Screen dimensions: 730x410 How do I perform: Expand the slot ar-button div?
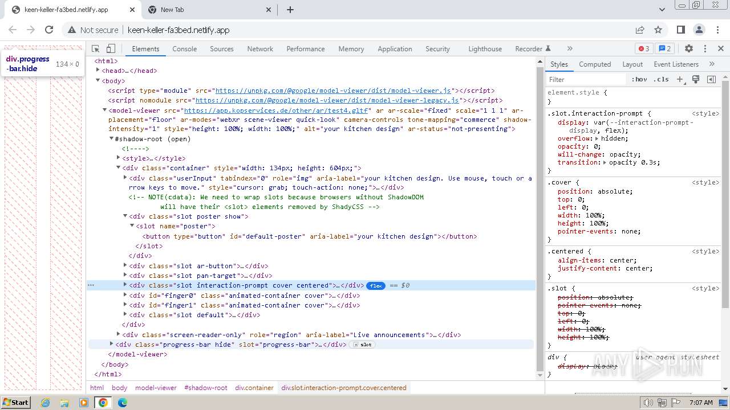tap(125, 265)
